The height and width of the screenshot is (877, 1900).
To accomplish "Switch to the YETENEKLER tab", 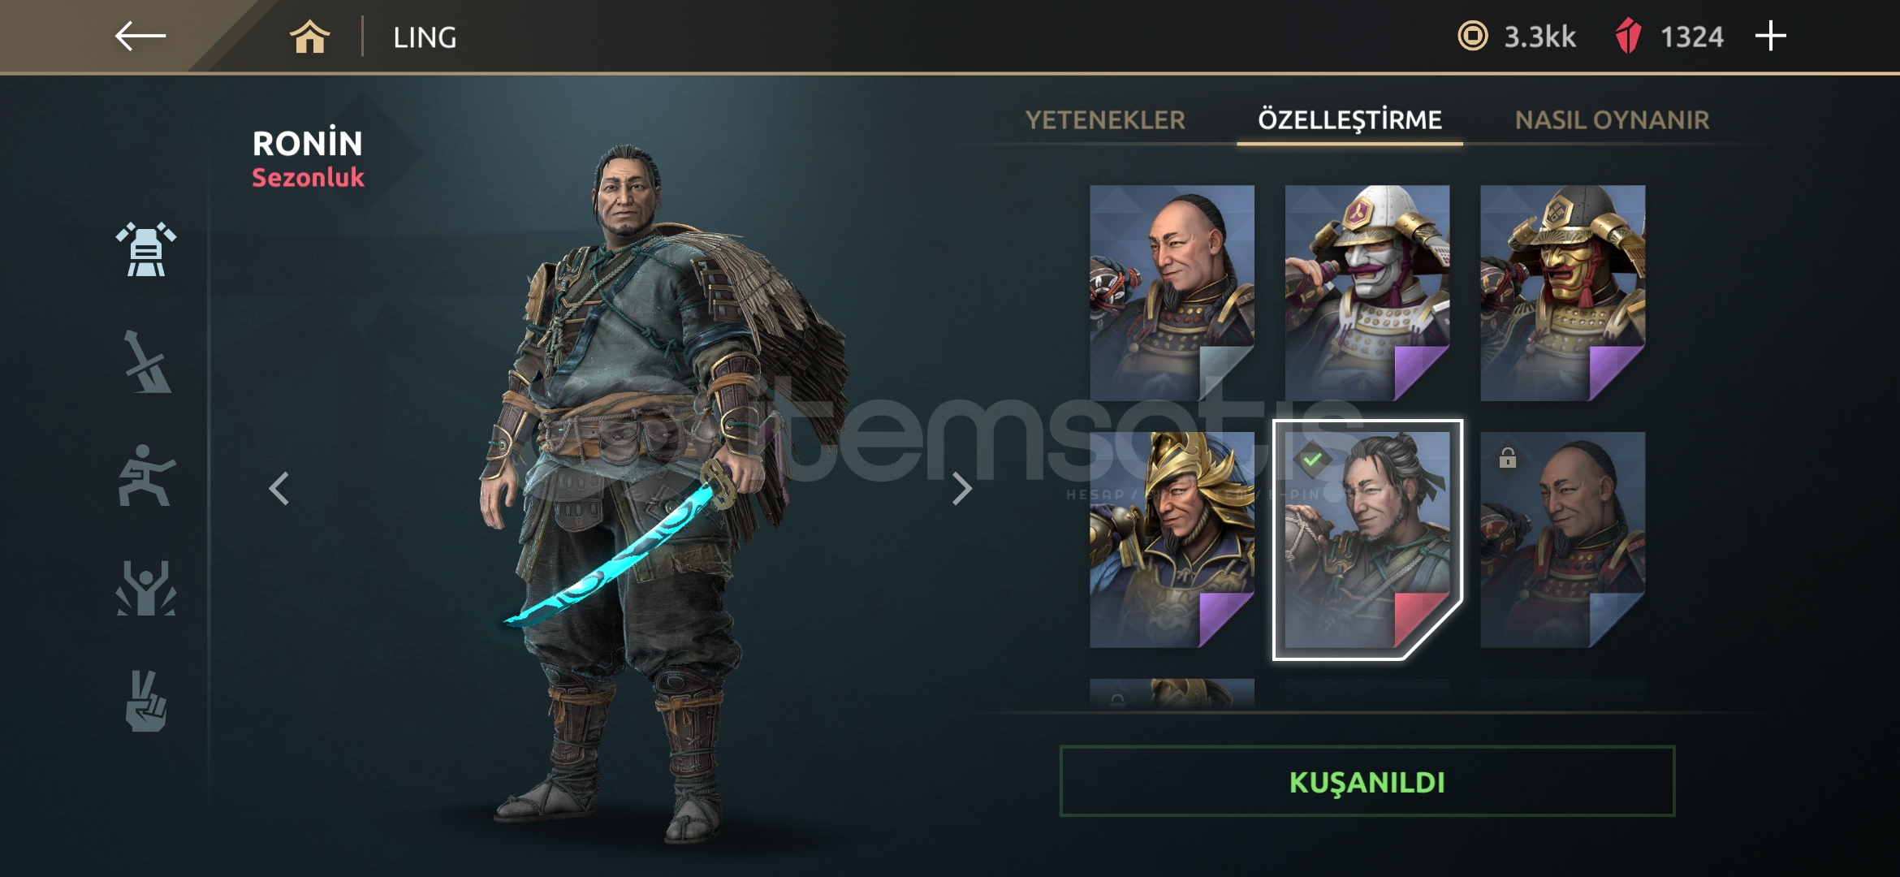I will (1105, 120).
